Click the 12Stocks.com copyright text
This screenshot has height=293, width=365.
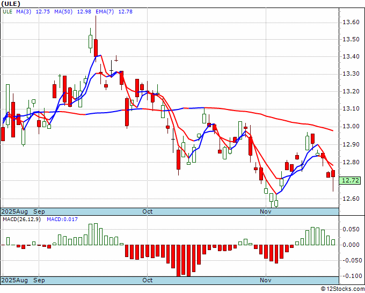tap(342, 289)
